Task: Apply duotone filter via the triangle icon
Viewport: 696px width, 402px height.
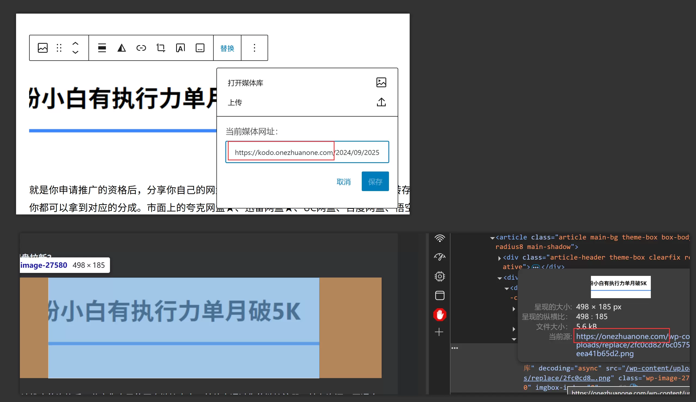Action: (x=121, y=48)
